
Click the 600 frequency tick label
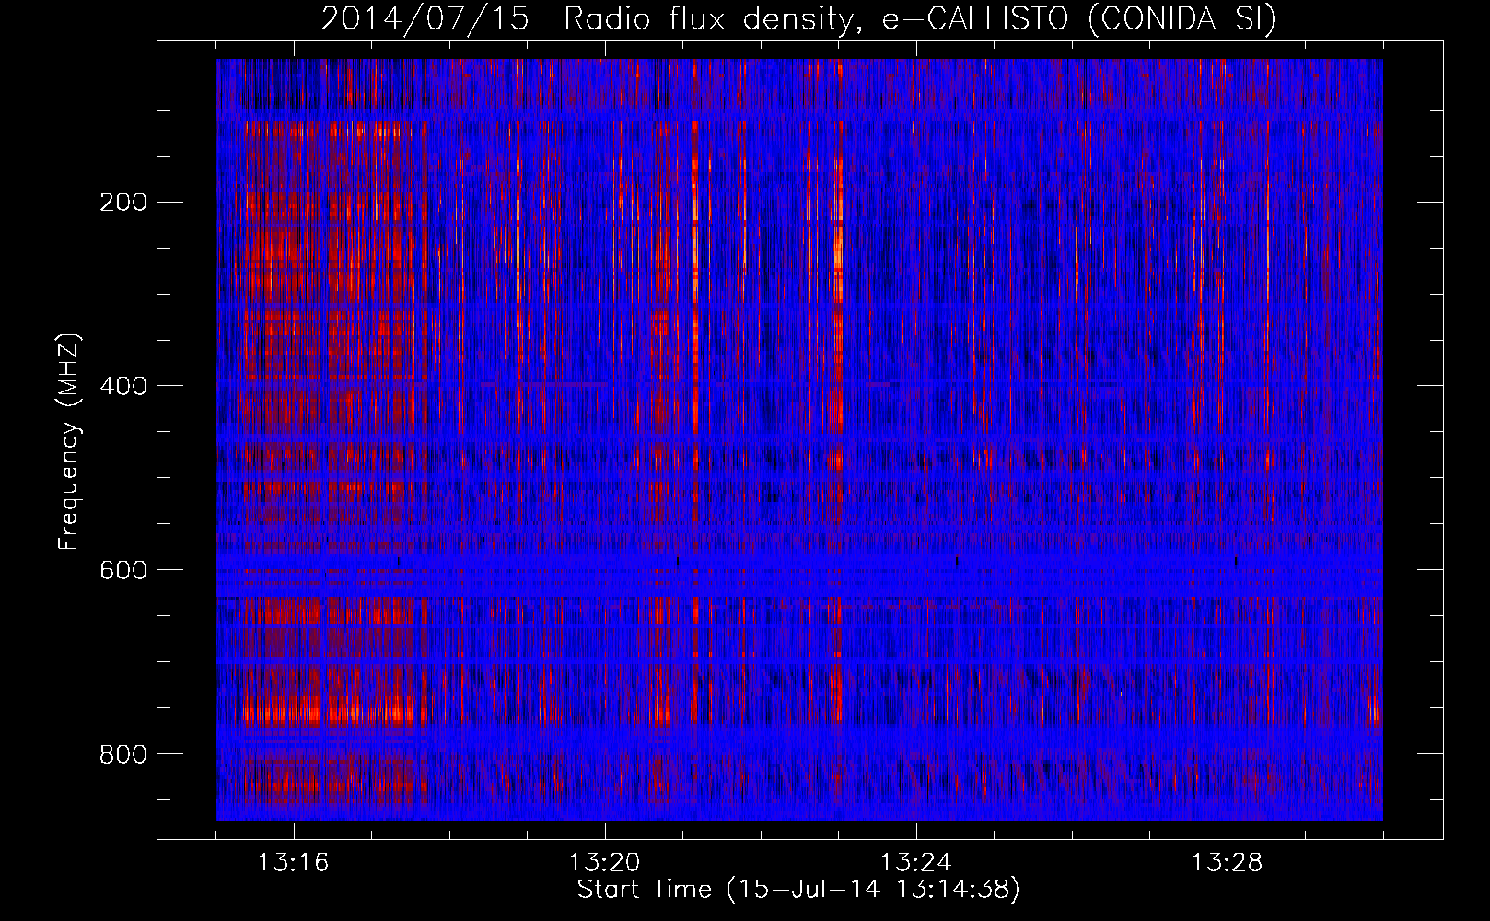(123, 570)
